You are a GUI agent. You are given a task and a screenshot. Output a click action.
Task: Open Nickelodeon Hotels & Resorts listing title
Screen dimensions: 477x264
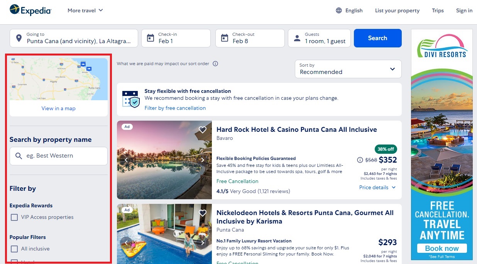305,217
